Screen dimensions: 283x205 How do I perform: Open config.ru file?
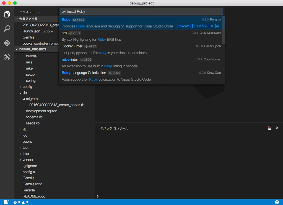(x=29, y=172)
